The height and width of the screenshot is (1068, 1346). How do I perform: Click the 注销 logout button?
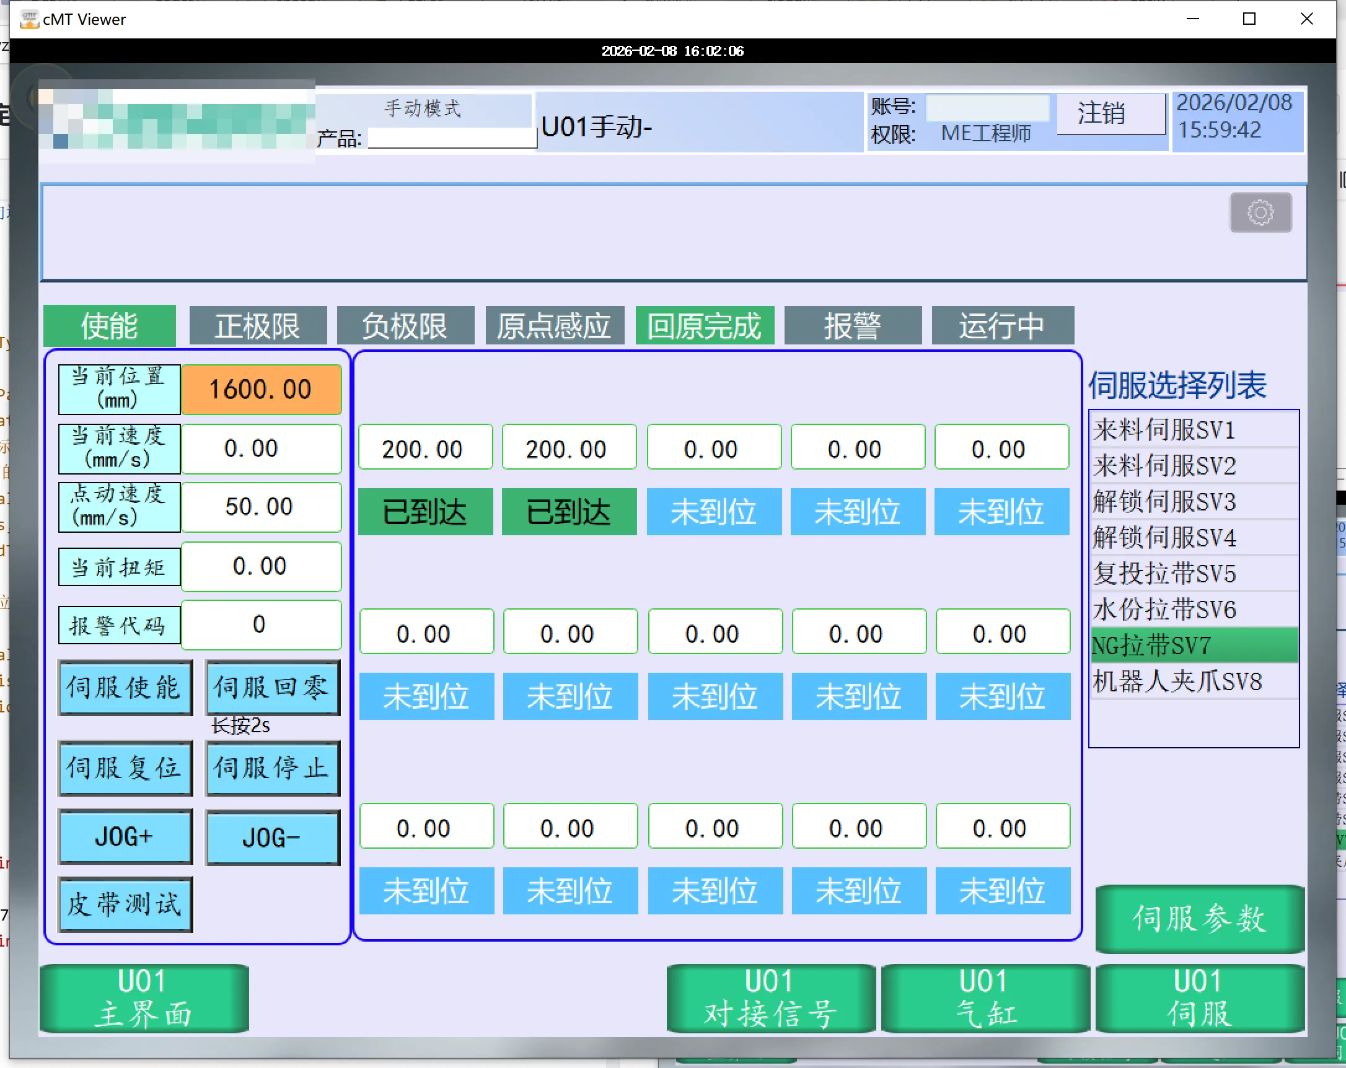coord(1111,113)
